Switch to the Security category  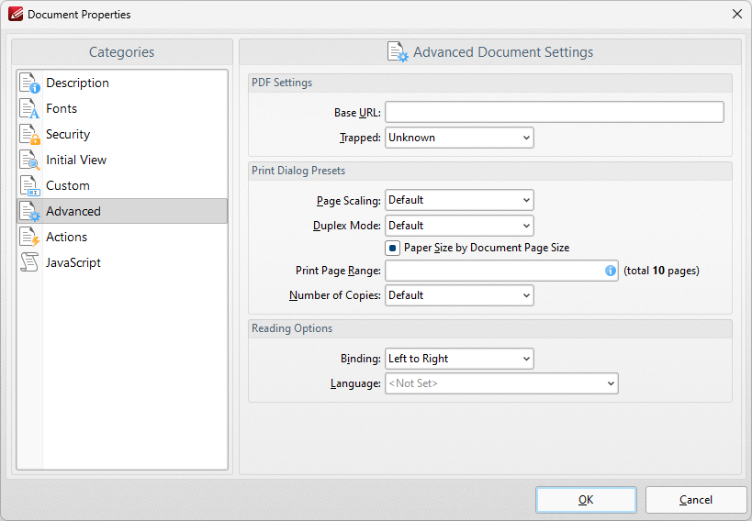(x=68, y=134)
